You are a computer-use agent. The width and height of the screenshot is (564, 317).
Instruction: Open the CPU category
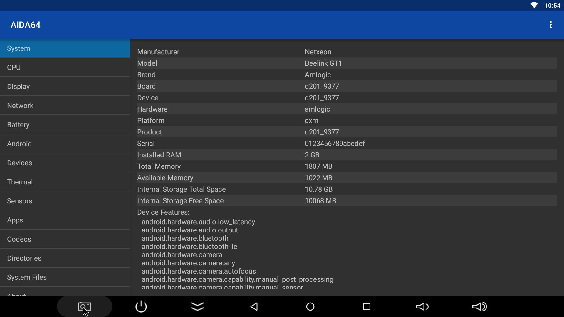[65, 68]
